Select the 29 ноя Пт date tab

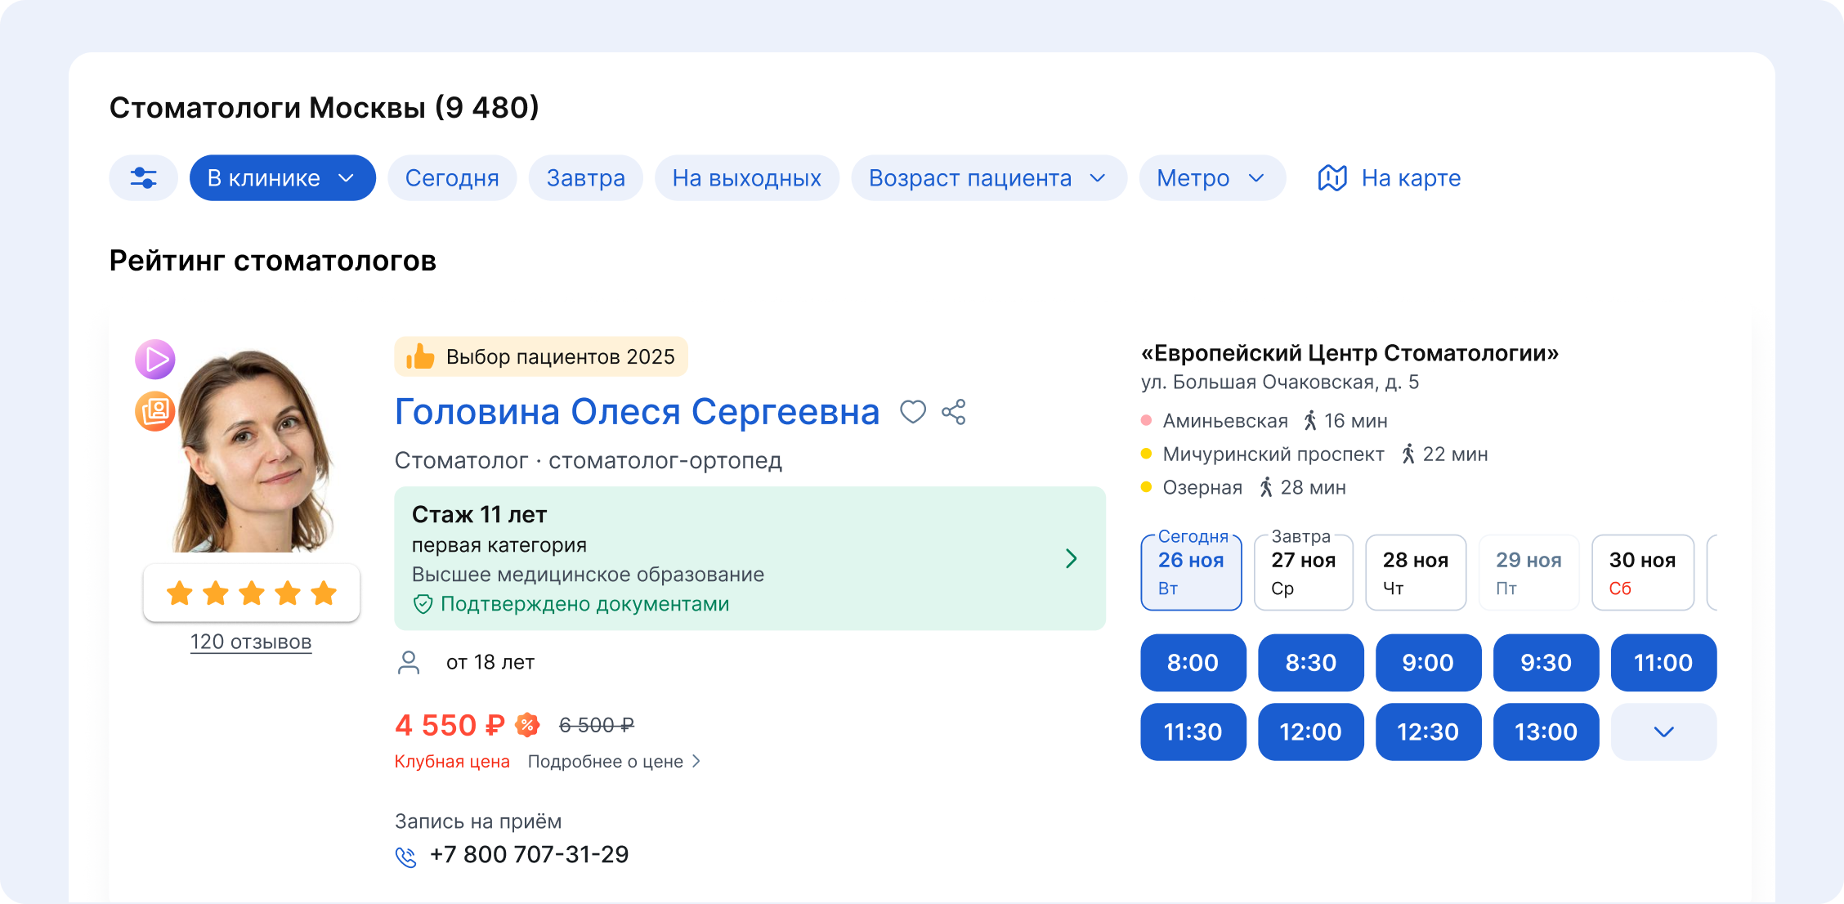1528,572
